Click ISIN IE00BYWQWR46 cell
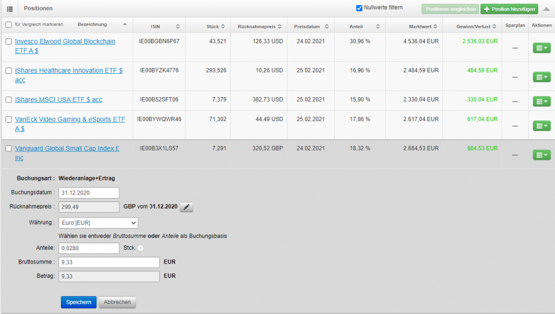 [159, 119]
